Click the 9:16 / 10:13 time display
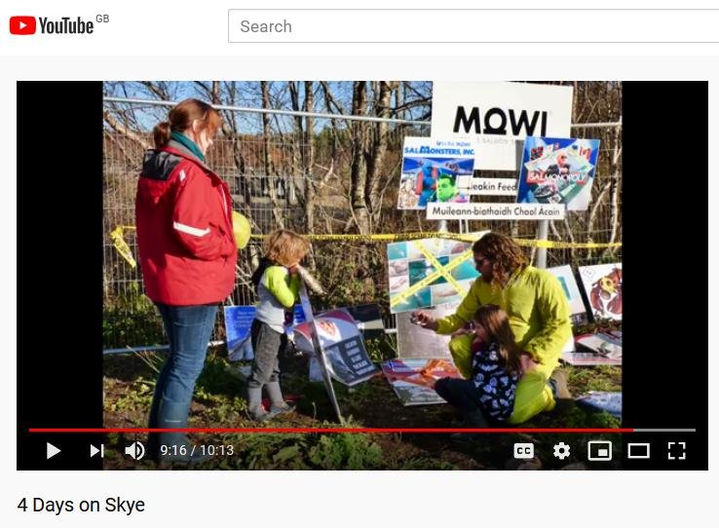The height and width of the screenshot is (528, 719). (197, 450)
